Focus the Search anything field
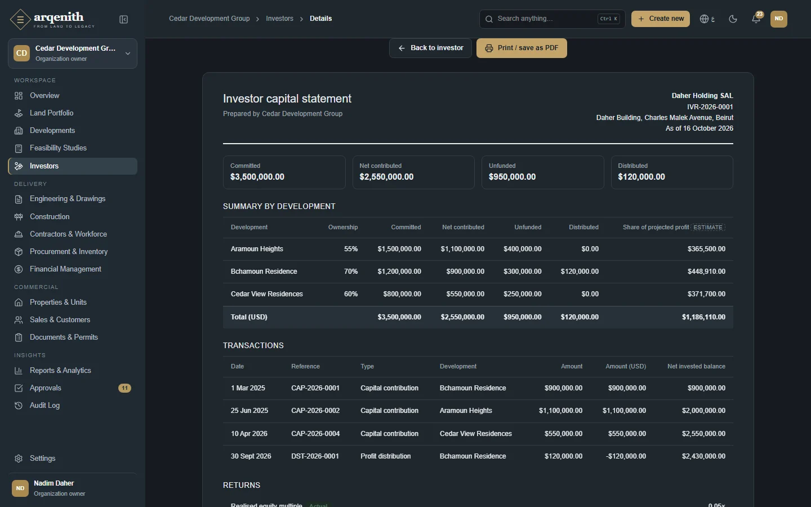Image resolution: width=811 pixels, height=507 pixels. click(x=552, y=19)
